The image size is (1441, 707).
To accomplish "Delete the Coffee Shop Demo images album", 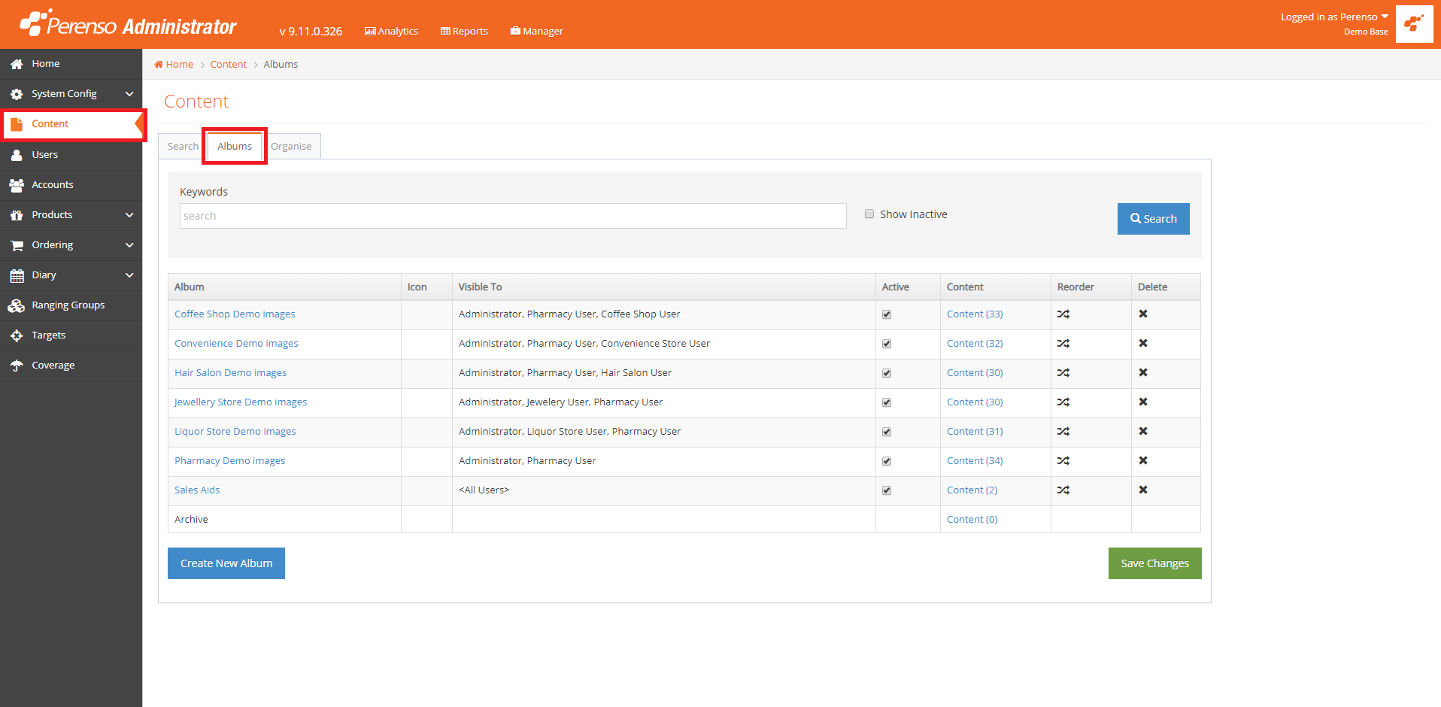I will [1143, 314].
